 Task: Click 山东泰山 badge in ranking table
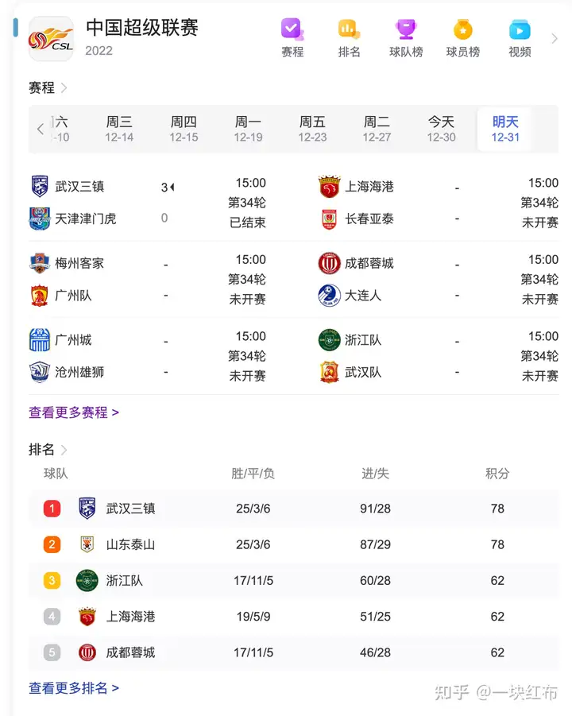pyautogui.click(x=87, y=544)
